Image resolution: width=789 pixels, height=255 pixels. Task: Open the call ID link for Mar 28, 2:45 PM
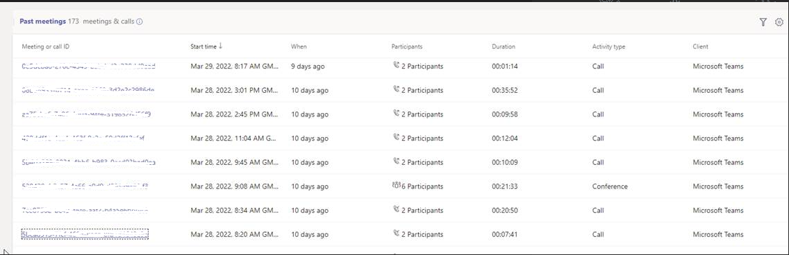pos(86,114)
